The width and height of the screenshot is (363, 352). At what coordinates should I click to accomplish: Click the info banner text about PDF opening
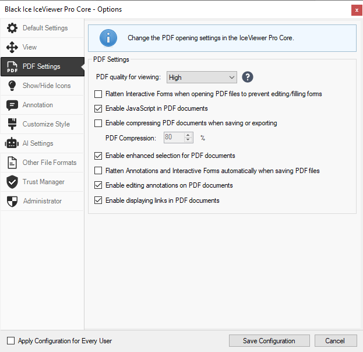coord(211,38)
